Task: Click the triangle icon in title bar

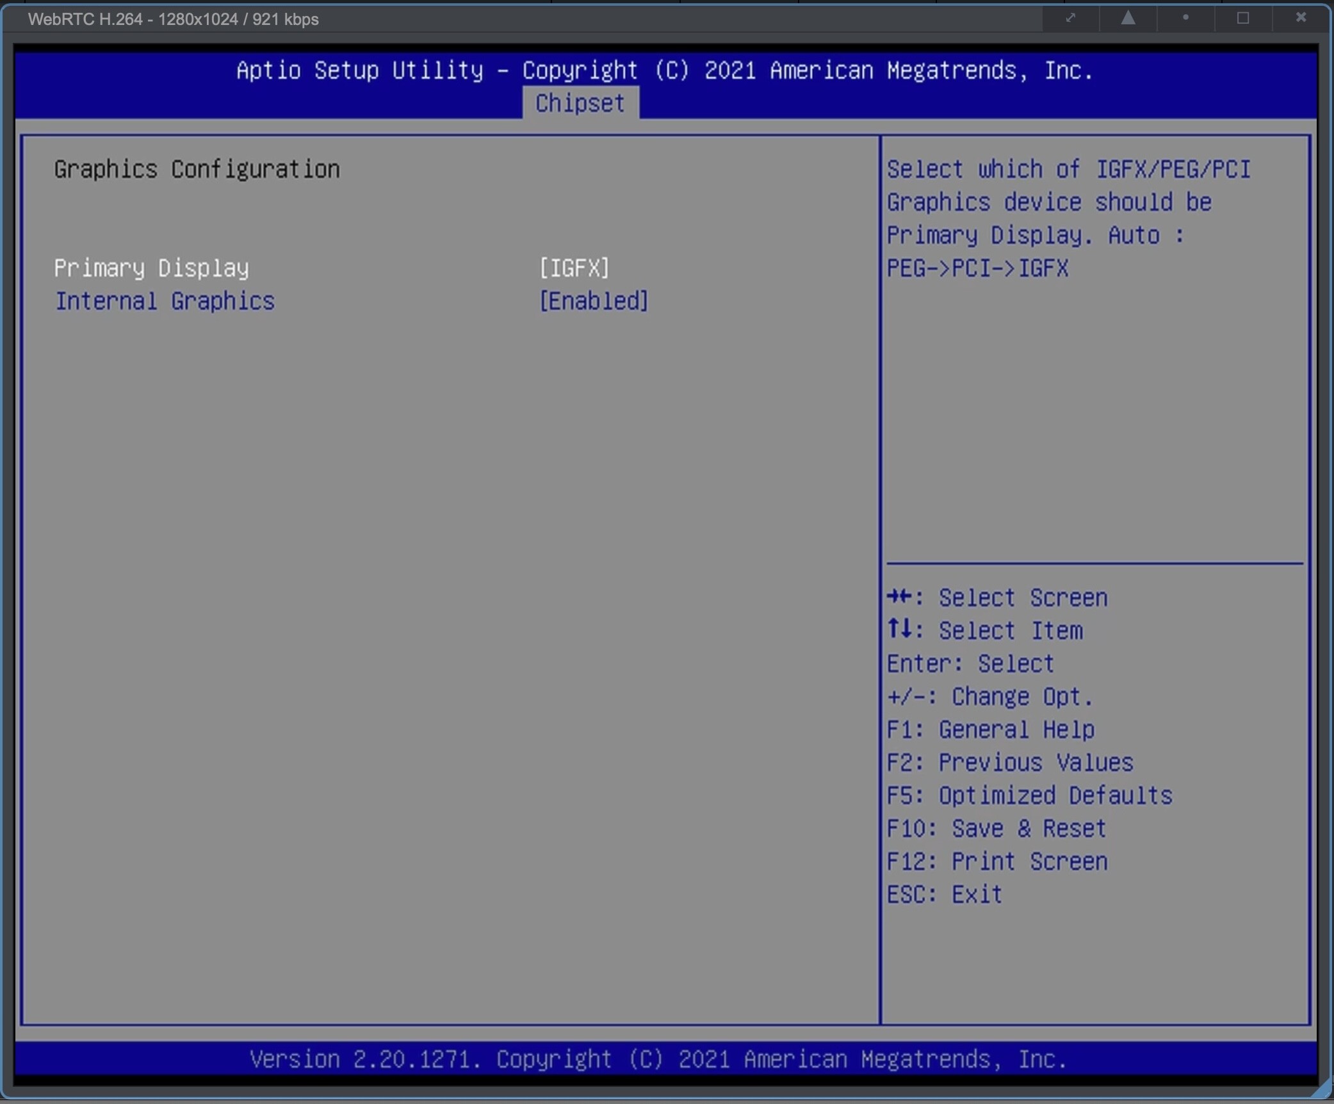Action: [x=1128, y=18]
